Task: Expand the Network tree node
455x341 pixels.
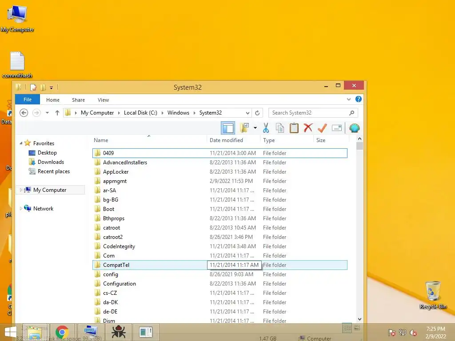Action: (21, 209)
